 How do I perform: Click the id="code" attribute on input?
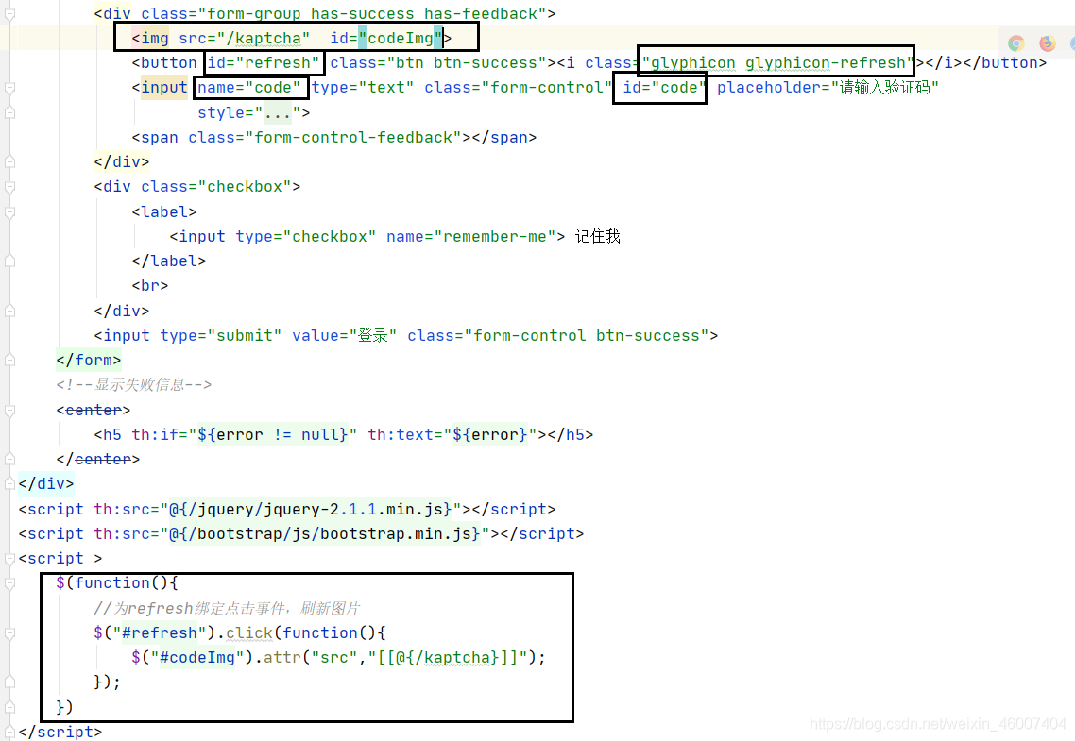(664, 88)
